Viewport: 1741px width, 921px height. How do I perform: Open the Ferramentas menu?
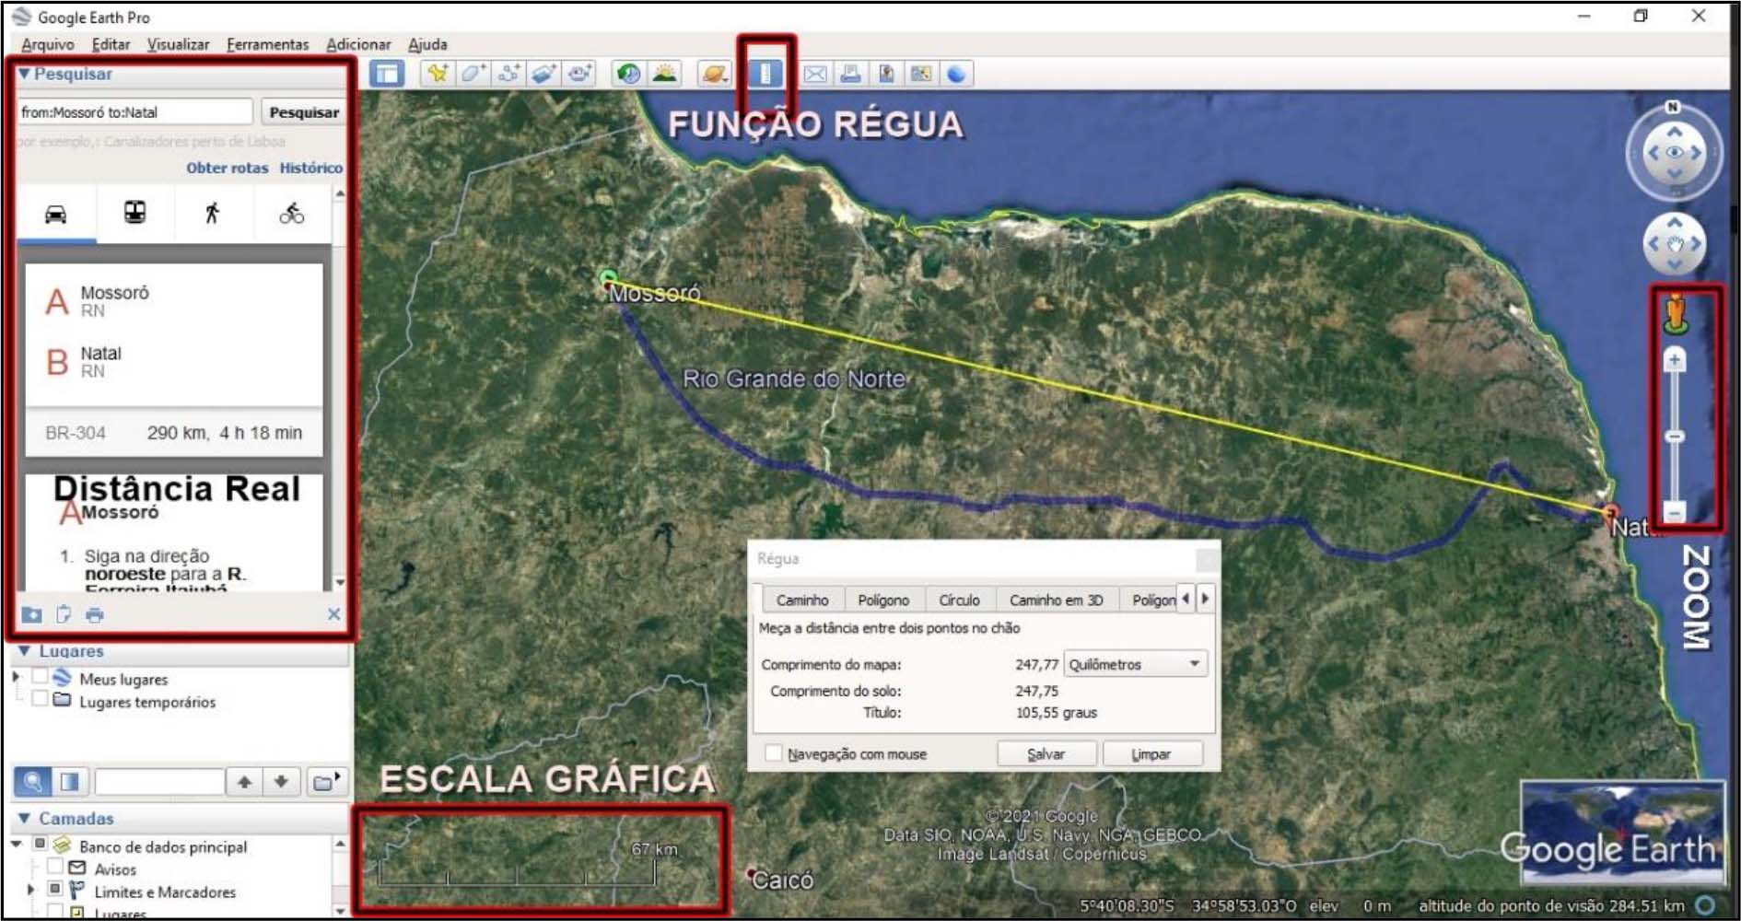(267, 44)
